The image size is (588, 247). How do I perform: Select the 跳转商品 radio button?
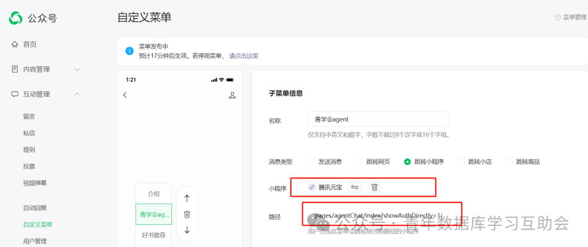click(509, 162)
